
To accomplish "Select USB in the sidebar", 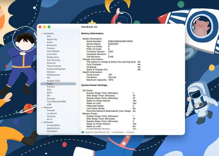I will 49,104.
